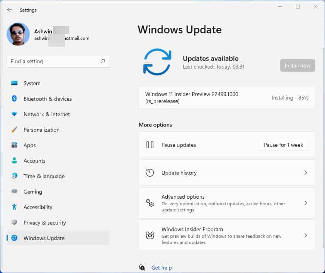The height and width of the screenshot is (273, 325).
Task: Click the Time & language globe icon
Action: (14, 176)
